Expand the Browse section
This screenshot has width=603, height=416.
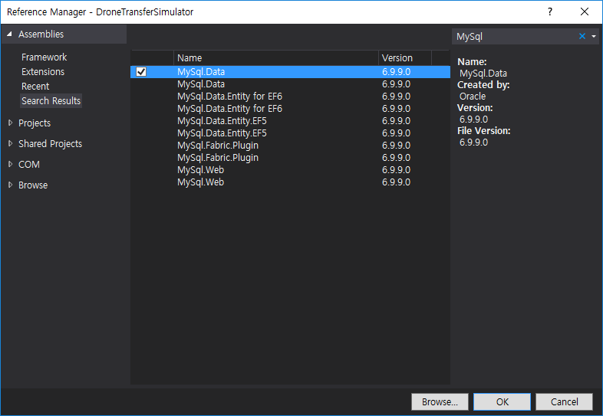(x=11, y=185)
